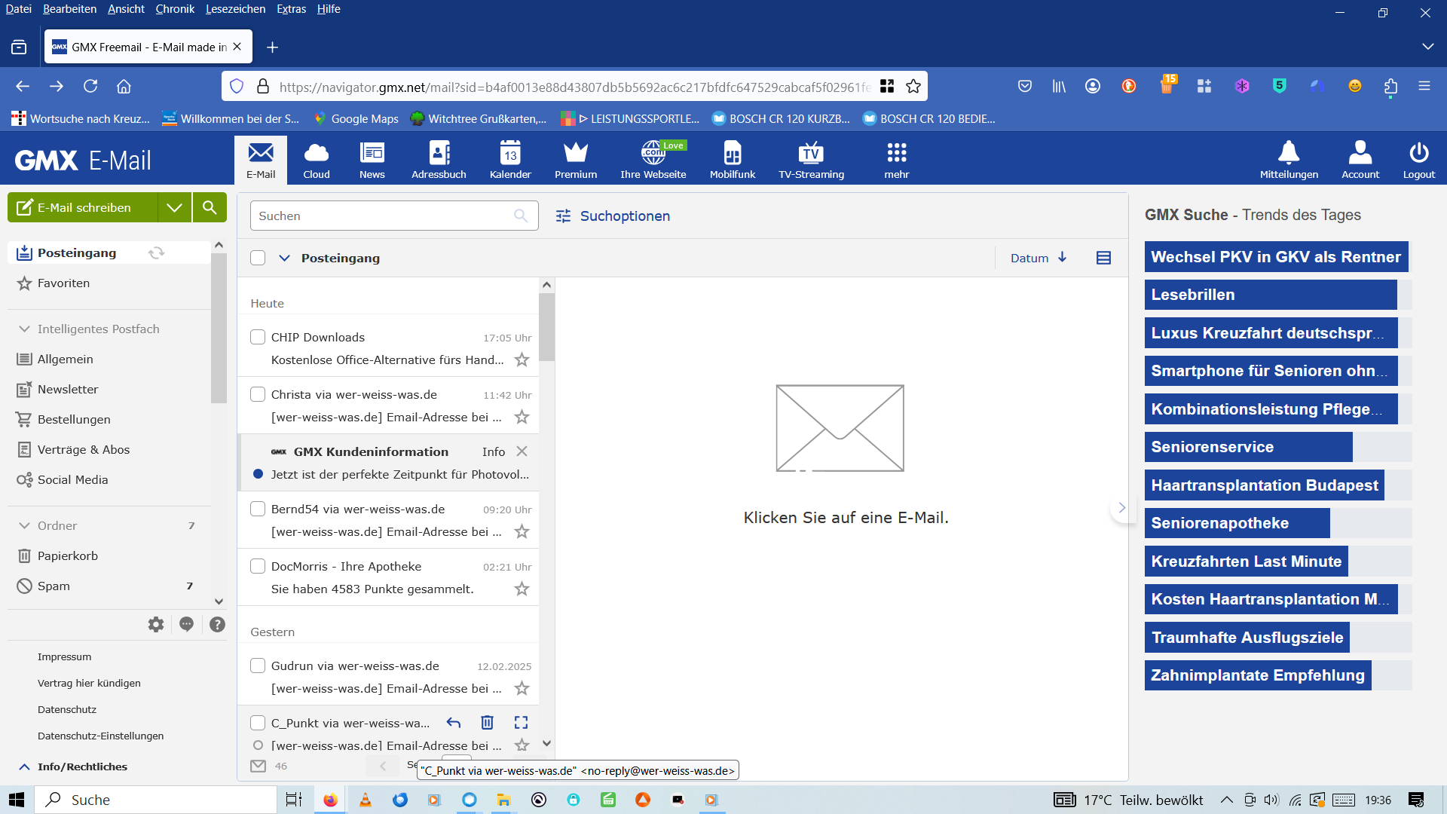Check the CHIP Downloads email checkbox
The image size is (1447, 814).
tap(258, 337)
